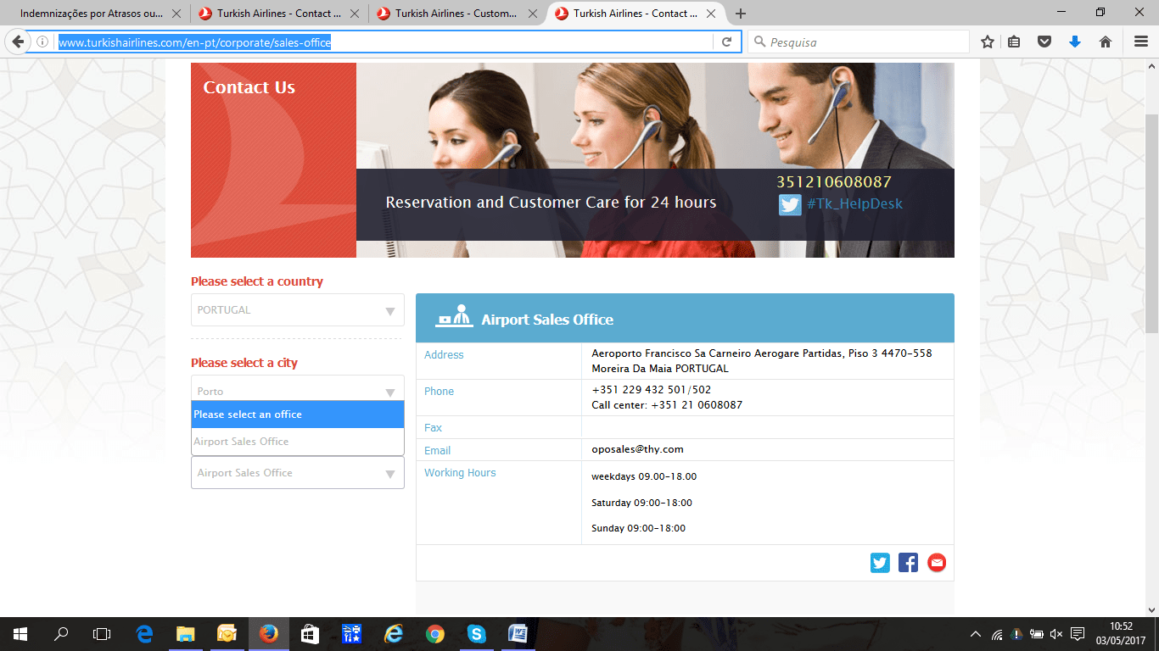Open the Airport Sales Office combo box
This screenshot has height=651, width=1159.
298,473
